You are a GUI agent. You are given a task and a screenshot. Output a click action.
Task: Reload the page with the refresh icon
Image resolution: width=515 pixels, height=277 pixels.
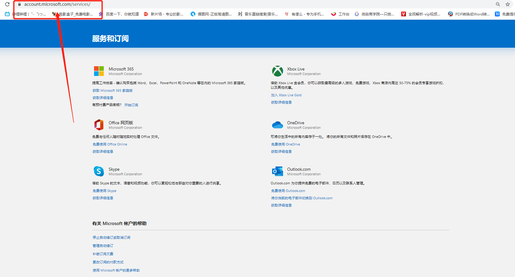click(7, 4)
